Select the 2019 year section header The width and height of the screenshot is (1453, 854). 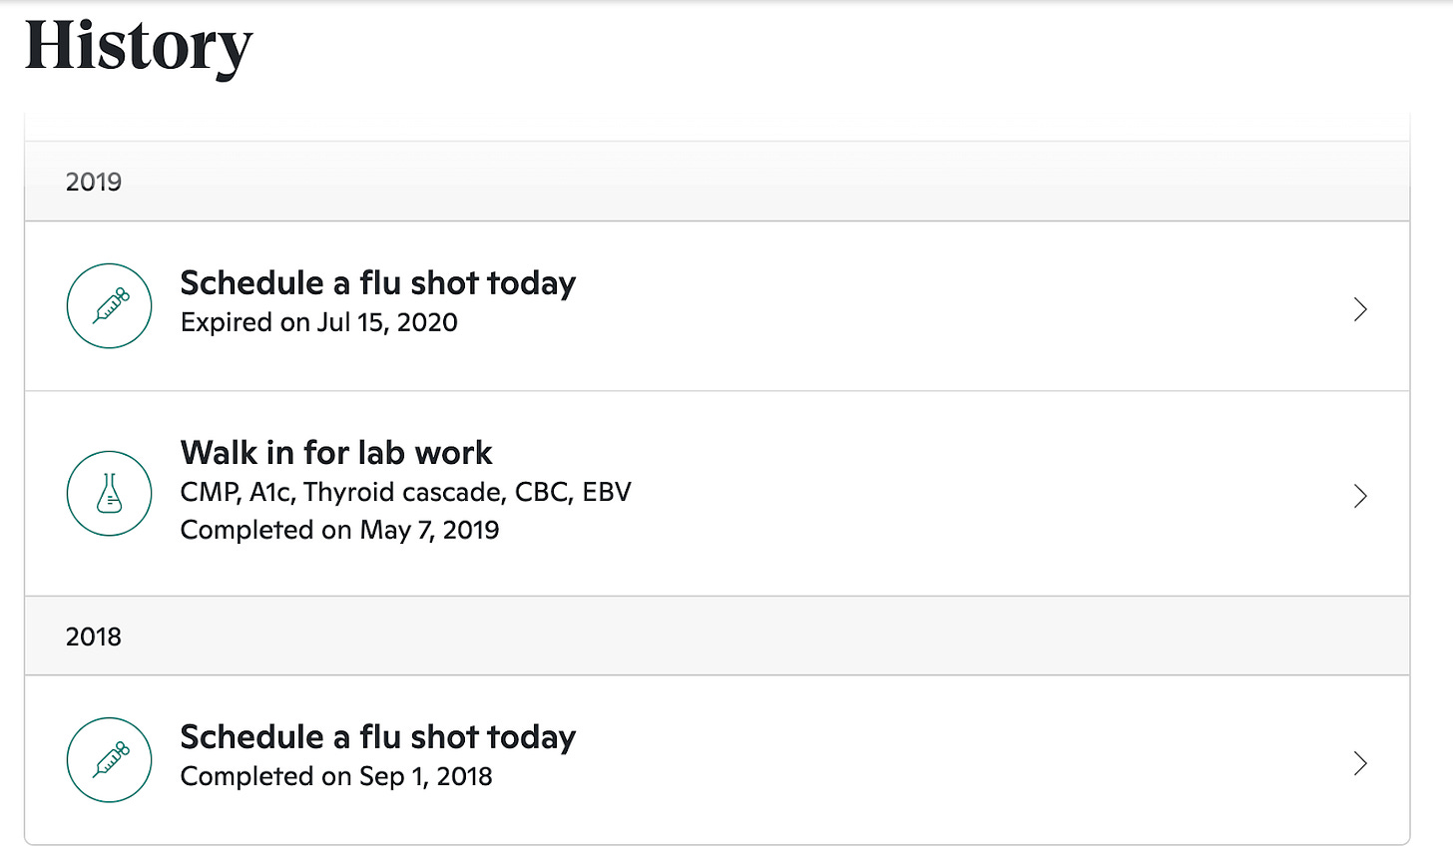(x=94, y=182)
